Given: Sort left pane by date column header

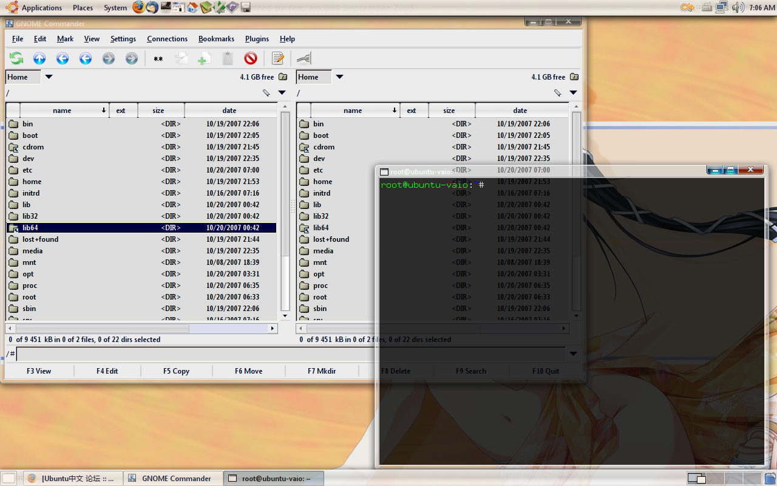Looking at the screenshot, I should click(229, 111).
